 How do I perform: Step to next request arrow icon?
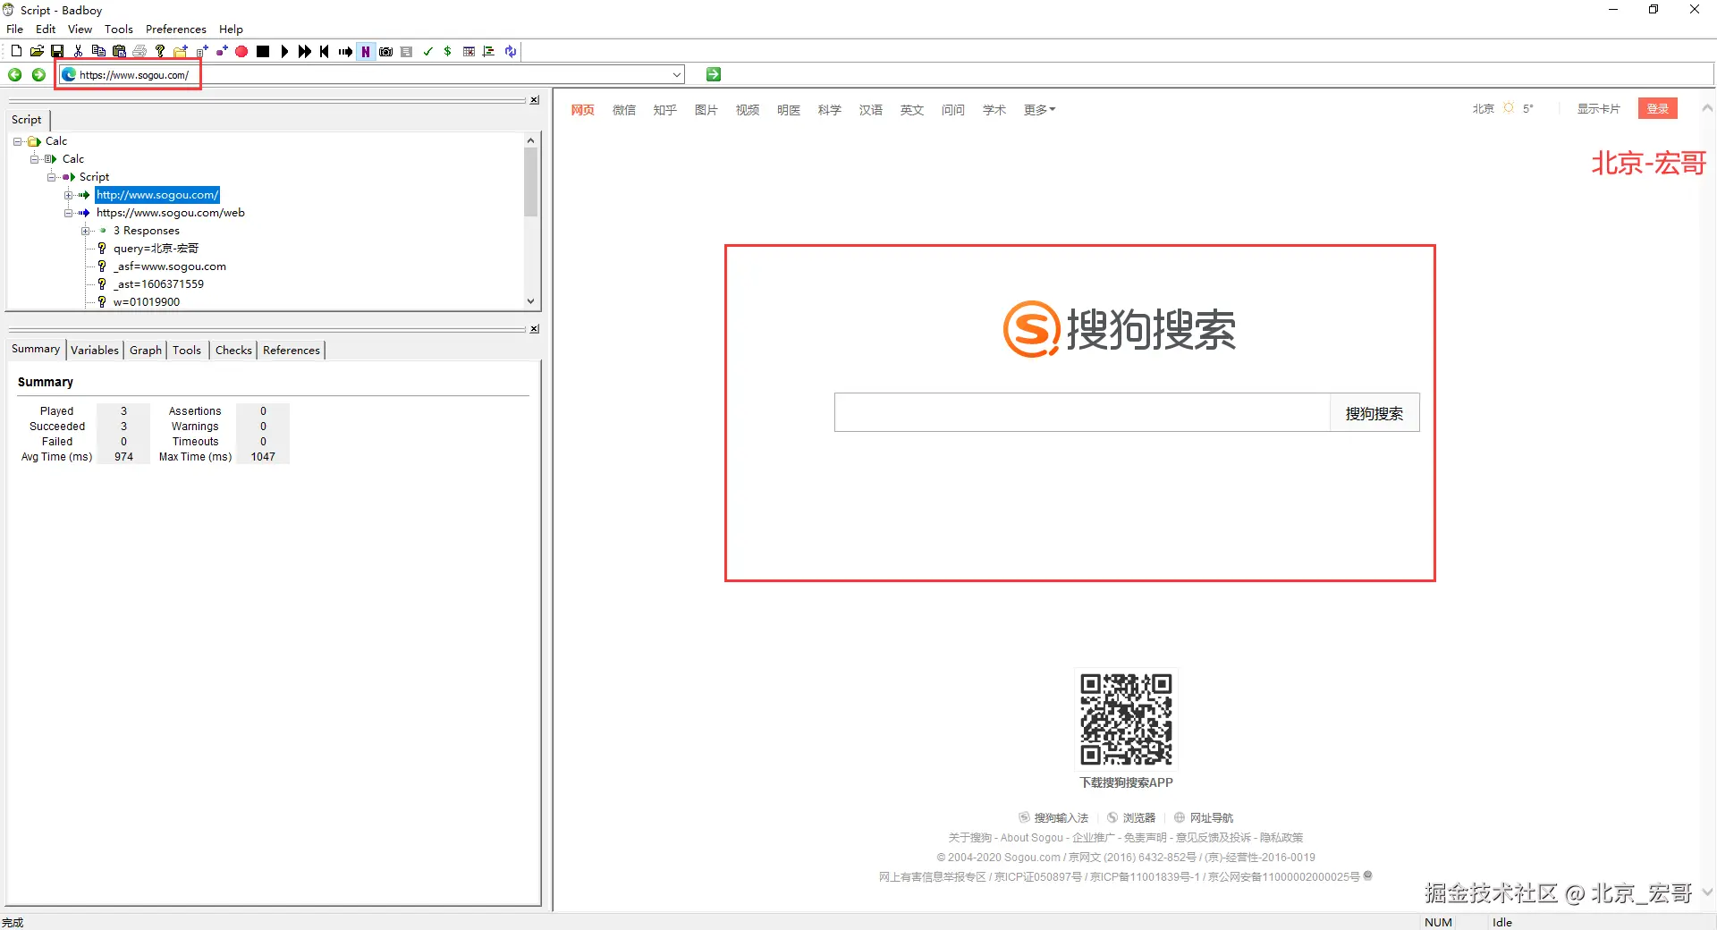pos(345,52)
